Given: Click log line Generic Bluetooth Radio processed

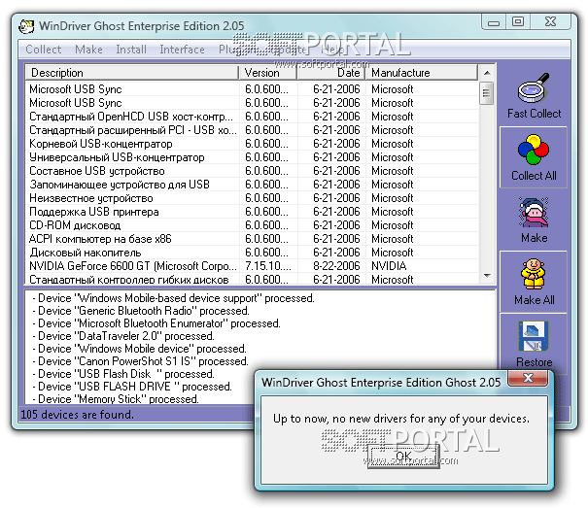Looking at the screenshot, I should click(141, 311).
